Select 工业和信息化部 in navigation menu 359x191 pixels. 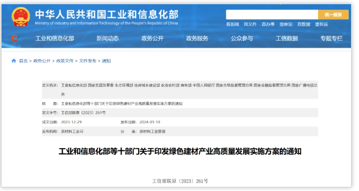tap(55, 38)
